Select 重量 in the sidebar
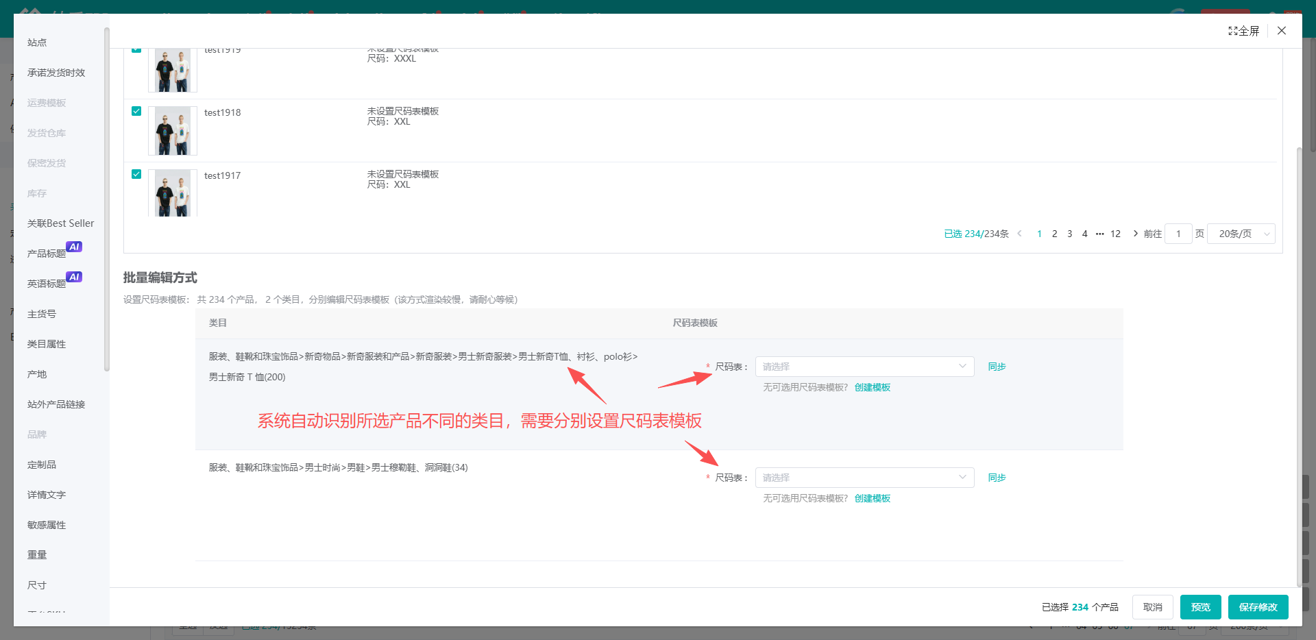 point(37,555)
